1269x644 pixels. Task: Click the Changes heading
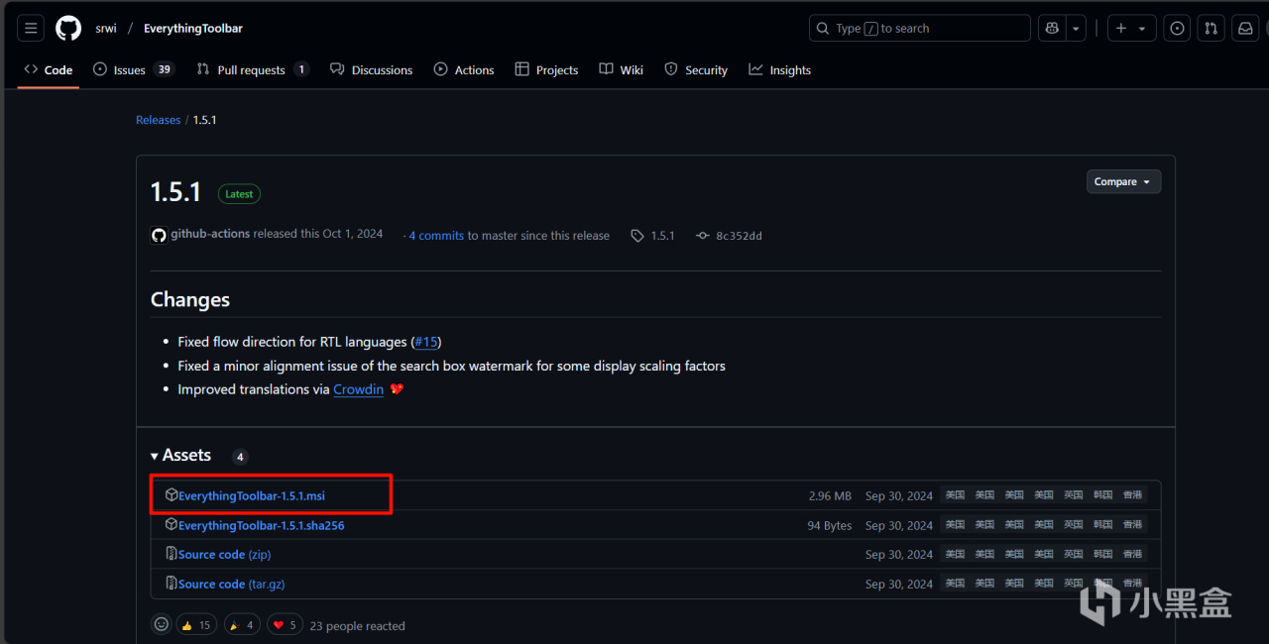tap(190, 299)
